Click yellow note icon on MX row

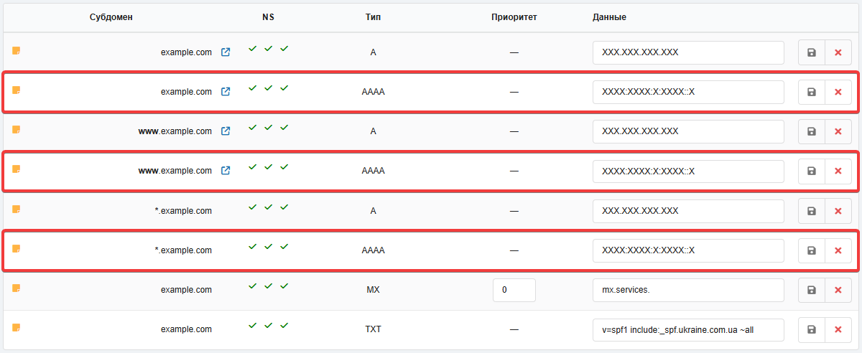pos(17,288)
